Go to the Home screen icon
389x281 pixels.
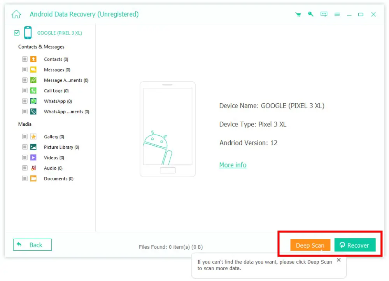point(16,14)
